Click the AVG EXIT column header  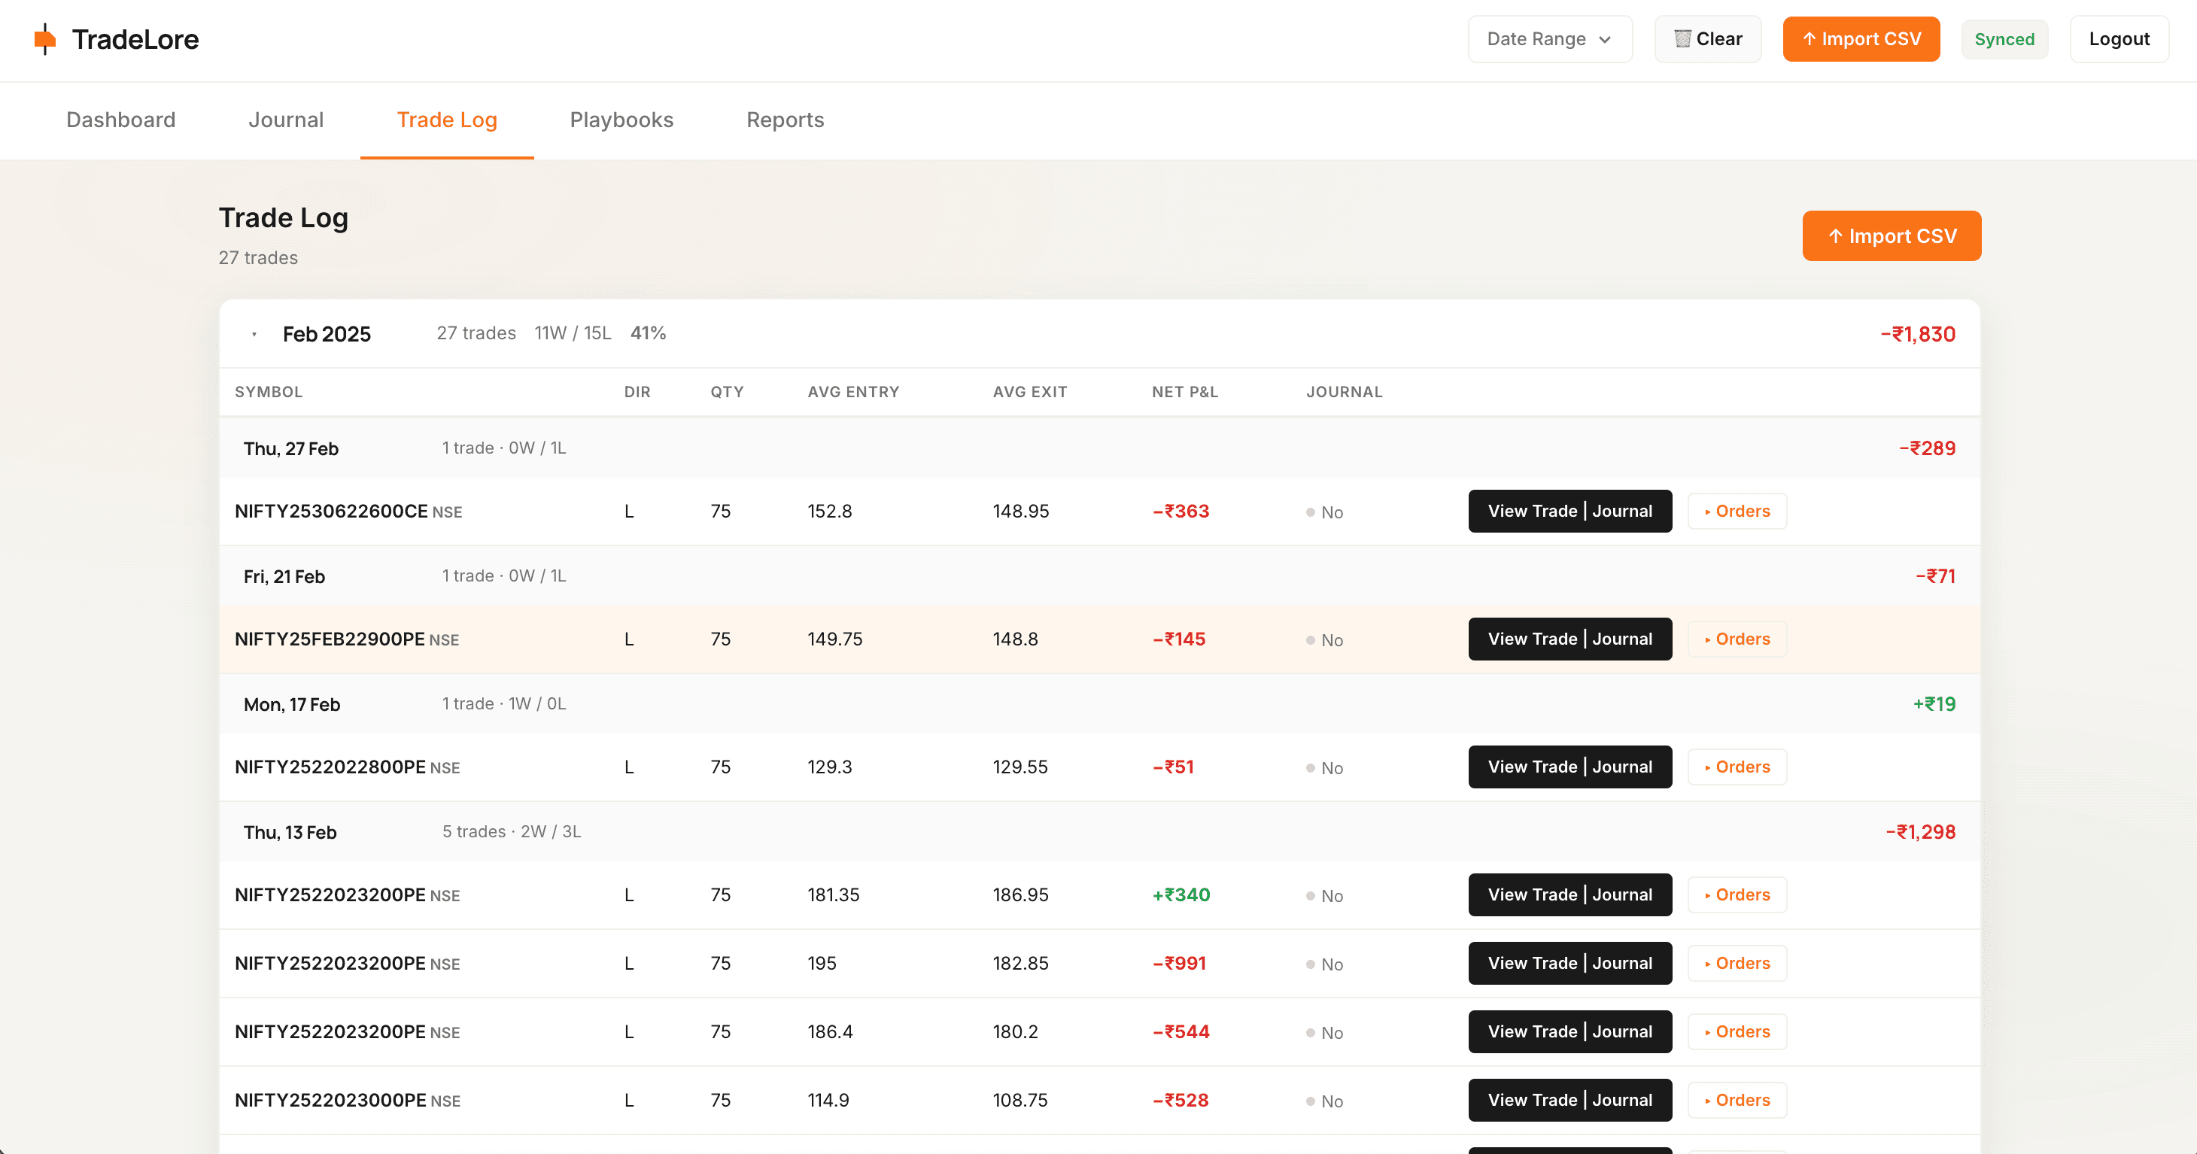(1029, 393)
